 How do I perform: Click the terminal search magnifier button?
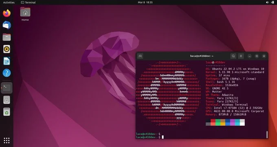(x=233, y=56)
